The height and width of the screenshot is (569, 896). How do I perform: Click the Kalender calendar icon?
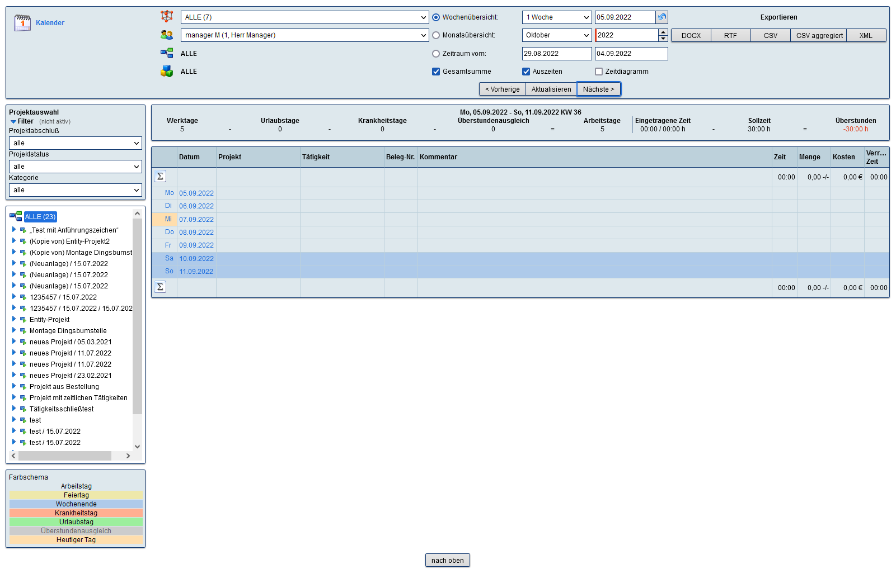tap(22, 23)
